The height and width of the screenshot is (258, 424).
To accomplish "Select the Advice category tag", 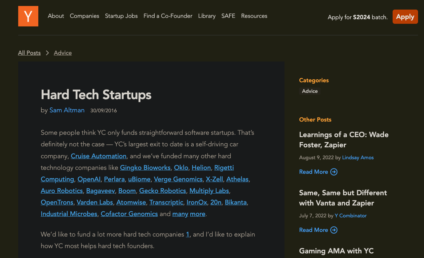I will (x=310, y=91).
